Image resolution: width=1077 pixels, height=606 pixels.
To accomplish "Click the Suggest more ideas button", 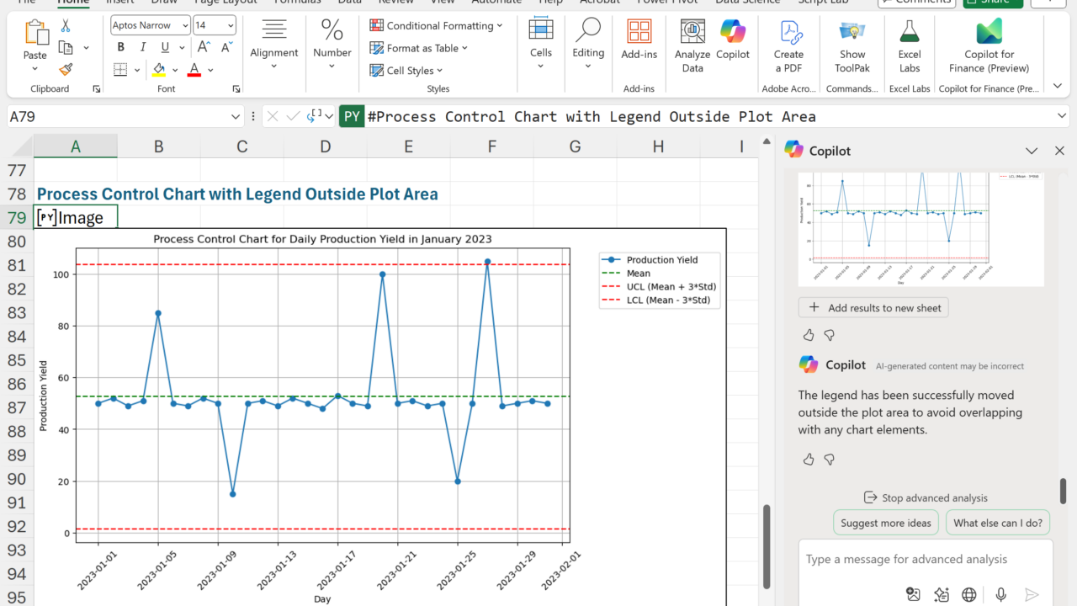I will point(885,523).
